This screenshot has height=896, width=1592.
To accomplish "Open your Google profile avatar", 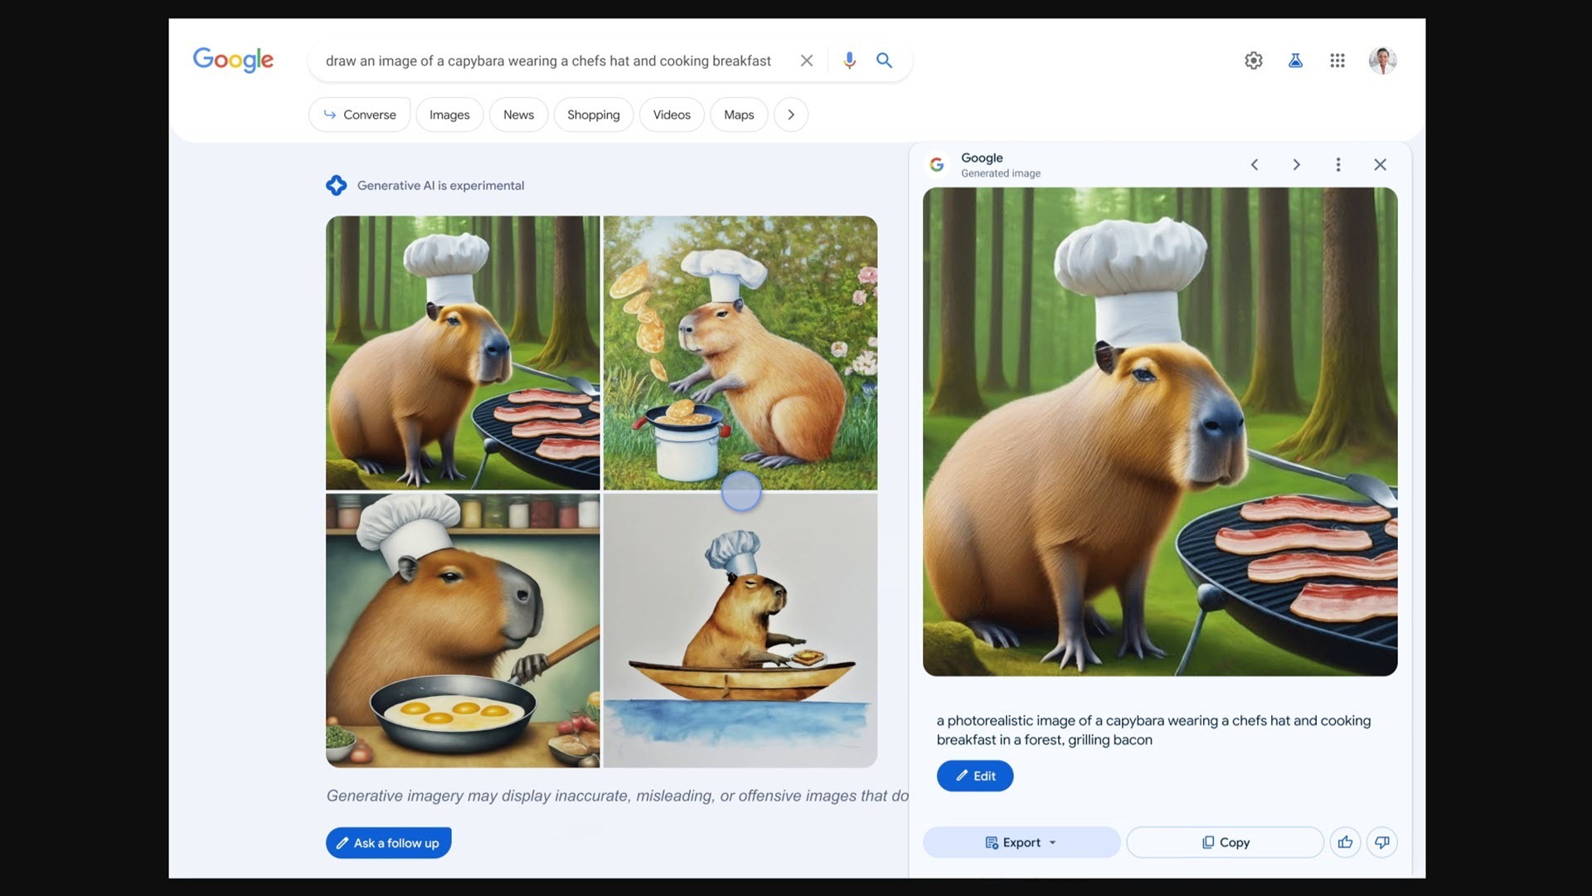I will point(1382,61).
